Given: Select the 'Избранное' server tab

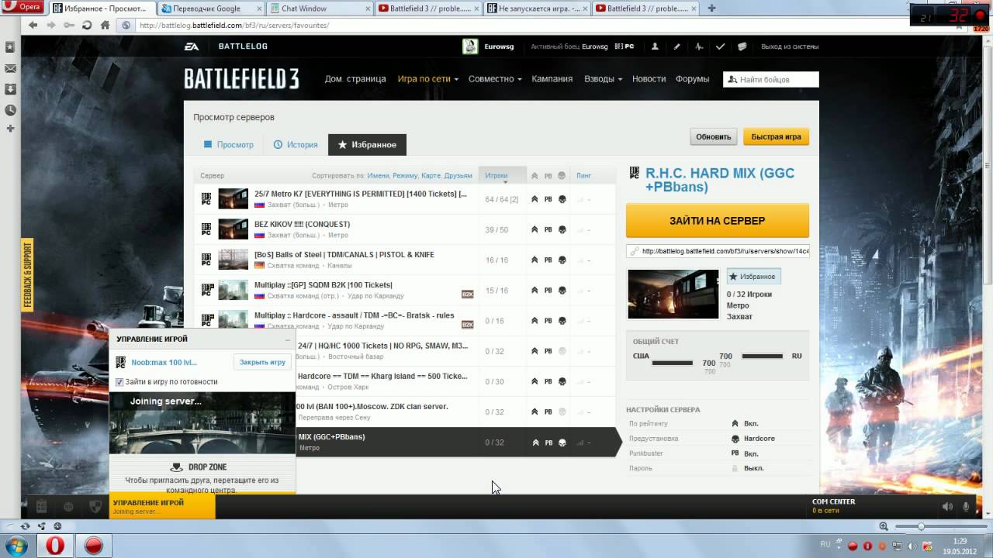Looking at the screenshot, I should [367, 145].
